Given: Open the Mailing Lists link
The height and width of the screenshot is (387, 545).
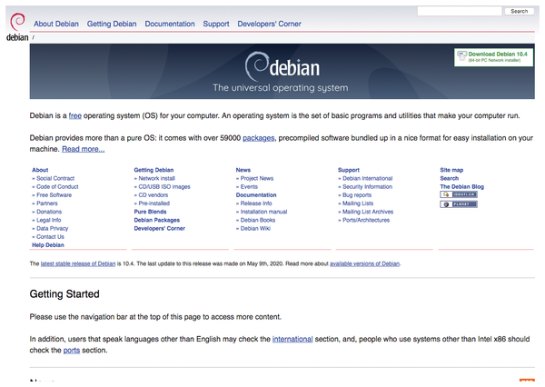Looking at the screenshot, I should tap(358, 203).
